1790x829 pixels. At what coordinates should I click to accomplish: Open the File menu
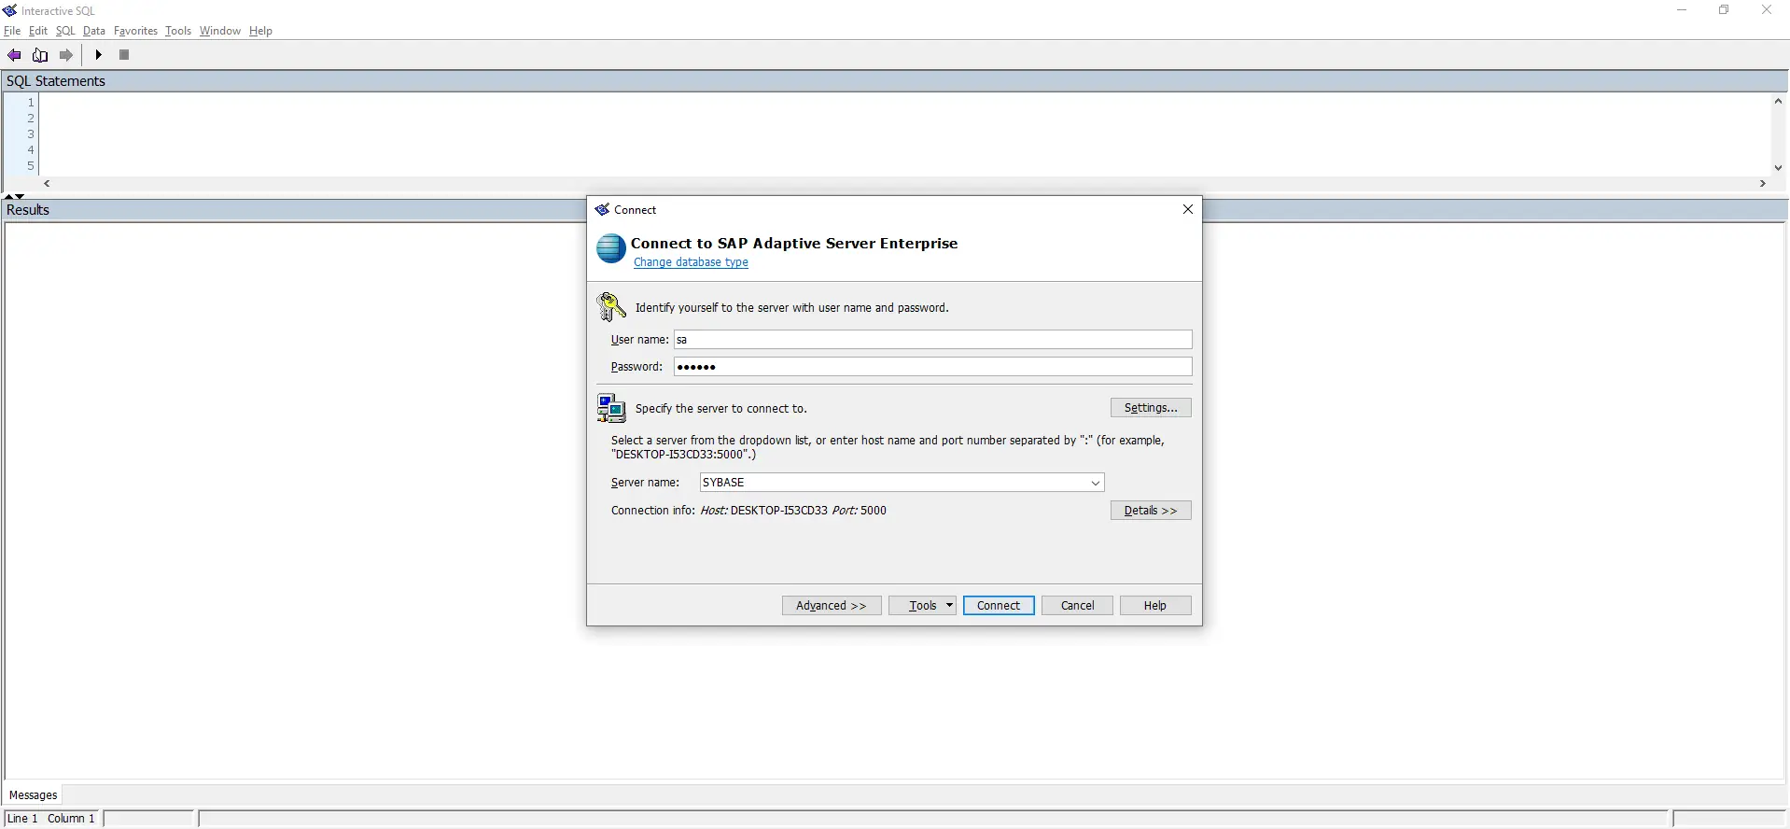pos(12,31)
